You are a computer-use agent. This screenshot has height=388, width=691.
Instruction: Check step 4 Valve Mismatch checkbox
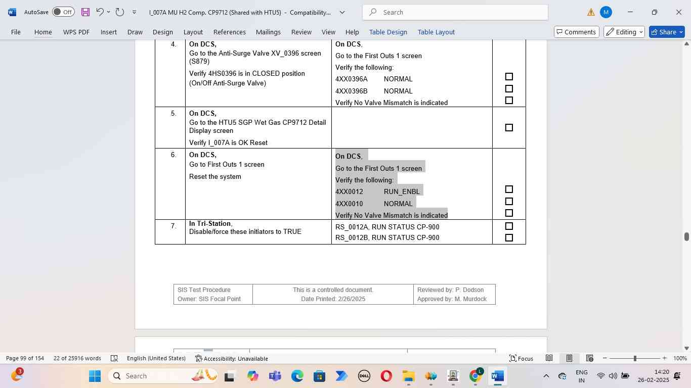509,101
